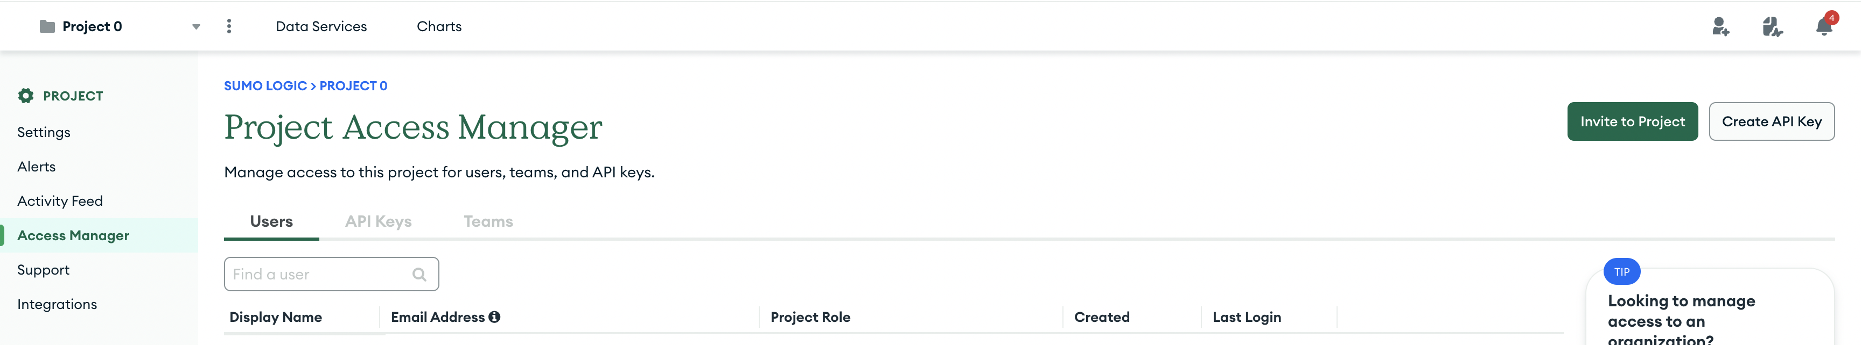This screenshot has height=345, width=1861.
Task: Click the search magnifier in Find a user
Action: (x=419, y=274)
